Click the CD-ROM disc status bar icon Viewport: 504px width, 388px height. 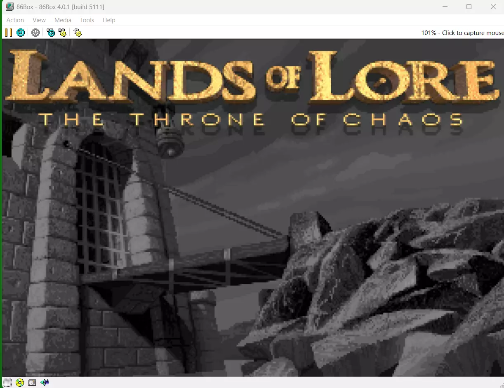[x=20, y=383]
